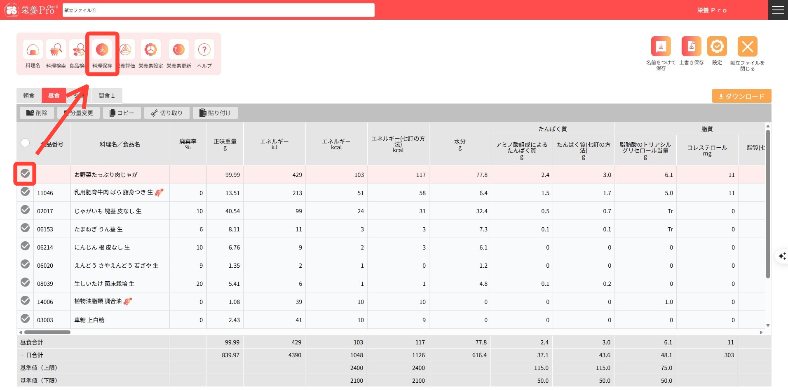788x391 pixels.
Task: Select the 昼食 tab
Action: coord(54,96)
